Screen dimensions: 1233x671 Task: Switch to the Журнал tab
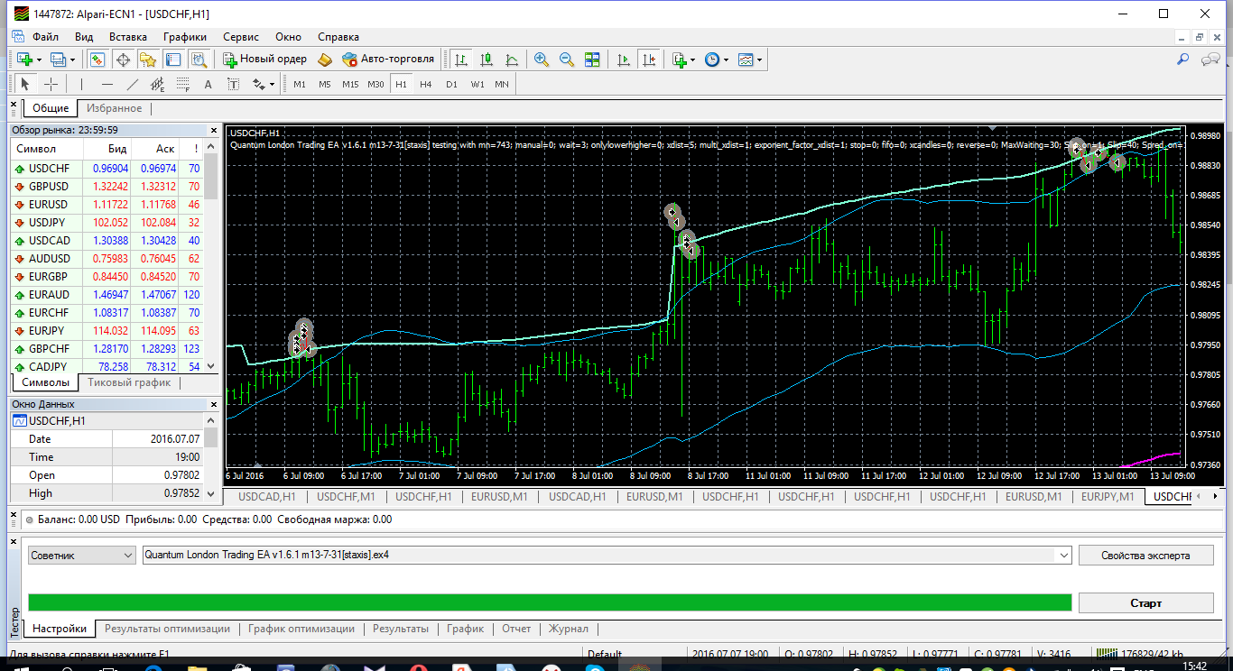[570, 629]
